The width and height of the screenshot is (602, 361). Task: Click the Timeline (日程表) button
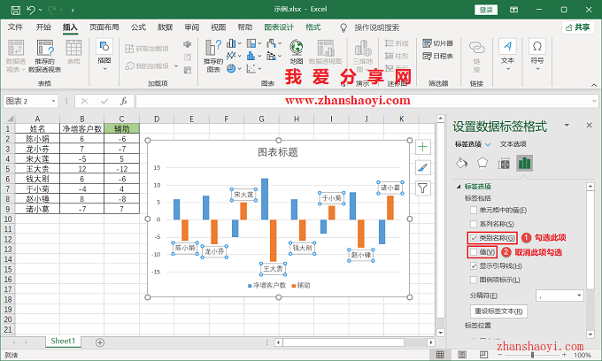tap(438, 56)
